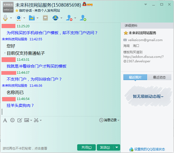The height and width of the screenshot is (153, 174).
Task: Click the 海南 海口 location text
Action: (x=131, y=46)
